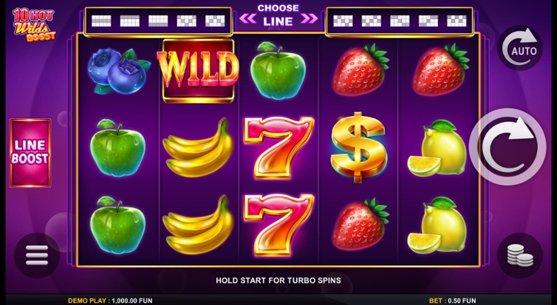Click the middle red 7 symbol
557x305 pixels.
pos(278,147)
